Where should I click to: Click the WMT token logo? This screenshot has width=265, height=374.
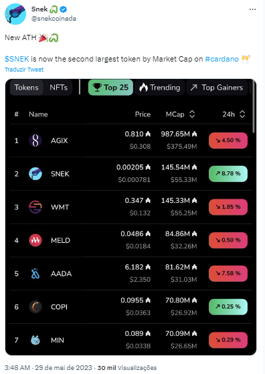pyautogui.click(x=35, y=207)
